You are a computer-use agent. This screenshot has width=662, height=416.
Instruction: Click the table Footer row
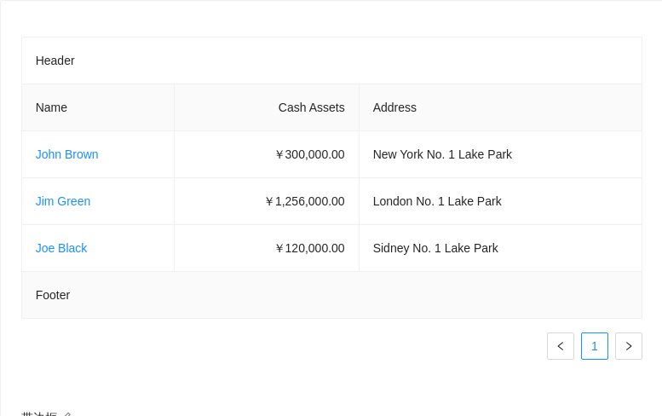(x=53, y=295)
